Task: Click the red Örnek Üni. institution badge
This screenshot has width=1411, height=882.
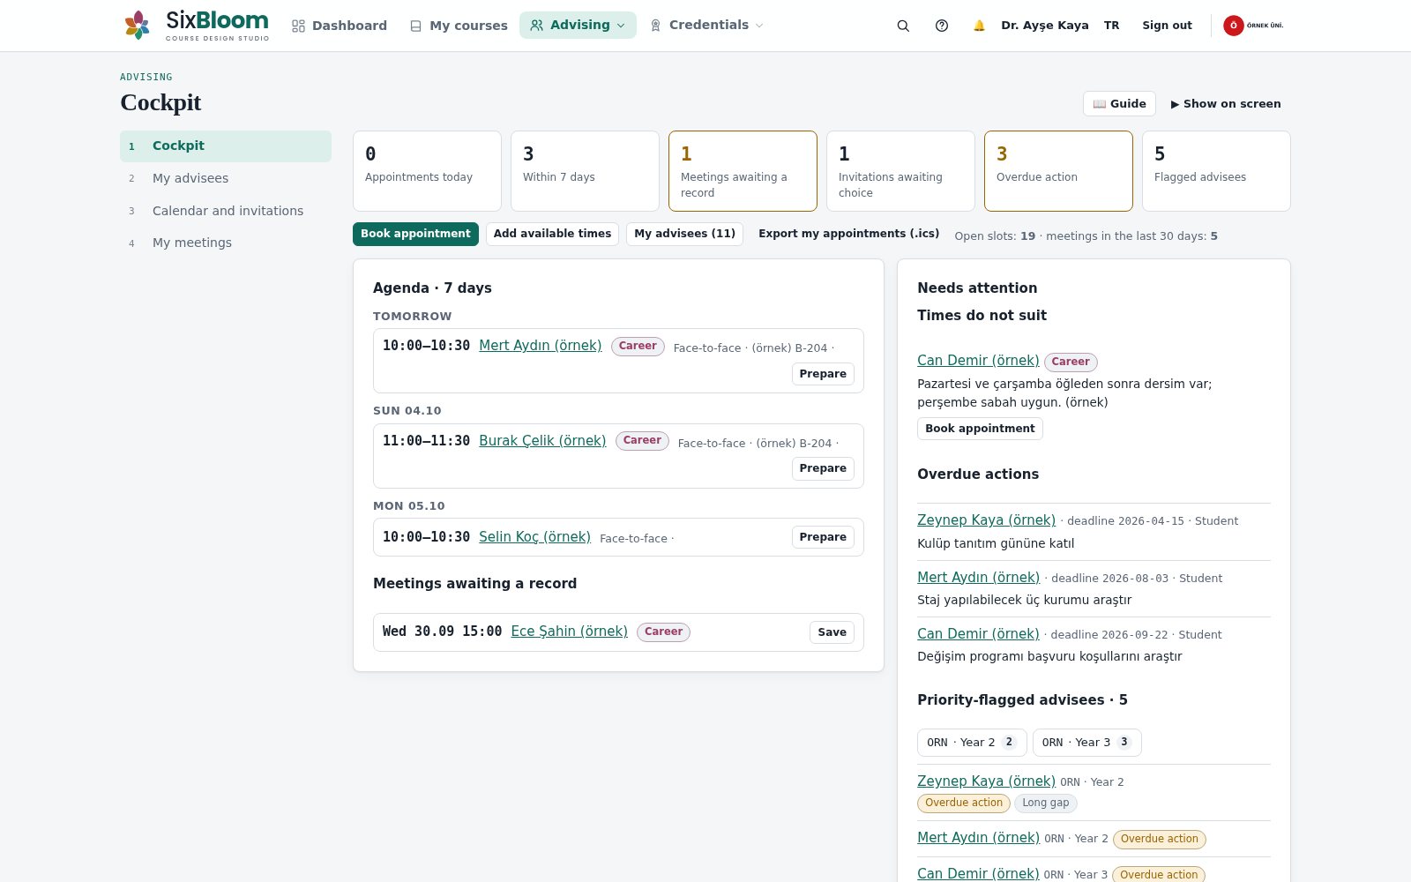Action: click(x=1253, y=26)
